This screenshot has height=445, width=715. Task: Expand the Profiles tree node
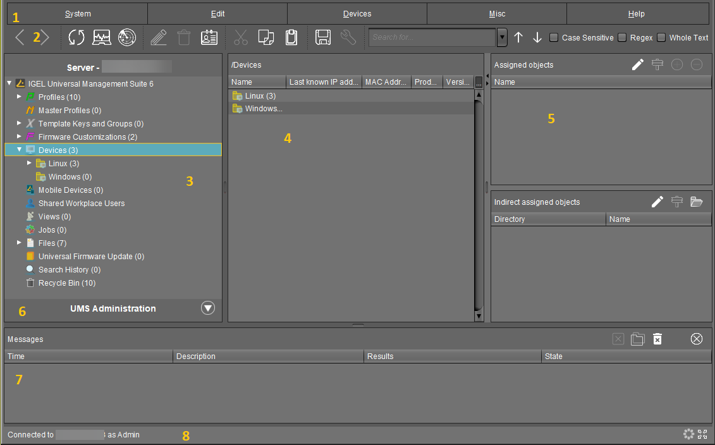pos(19,97)
